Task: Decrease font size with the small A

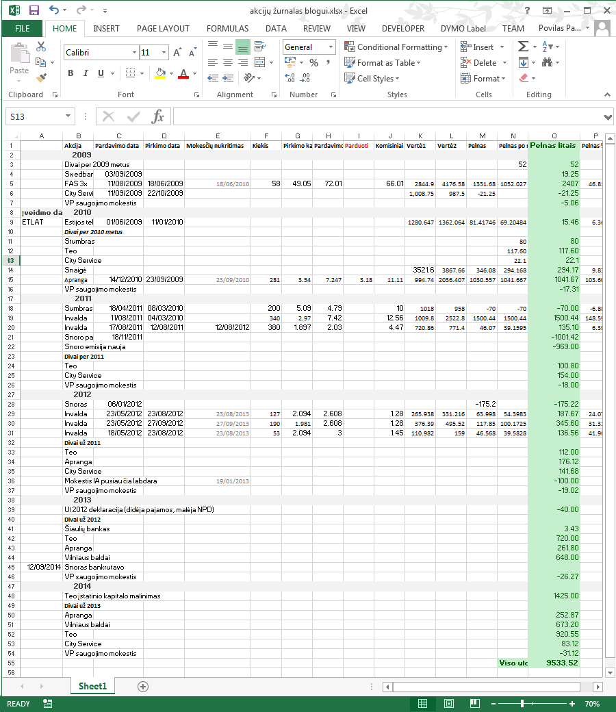Action: pos(192,52)
